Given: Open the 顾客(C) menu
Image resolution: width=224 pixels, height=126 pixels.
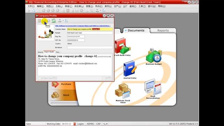Looking at the screenshot, I should coord(69,6).
